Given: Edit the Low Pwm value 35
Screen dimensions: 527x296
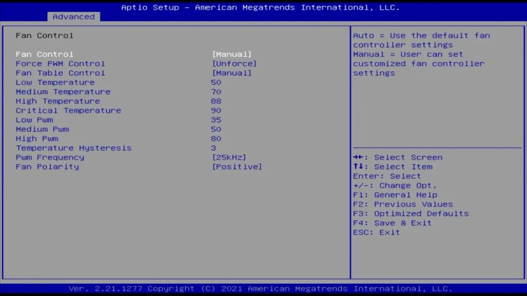Looking at the screenshot, I should click(x=216, y=120).
